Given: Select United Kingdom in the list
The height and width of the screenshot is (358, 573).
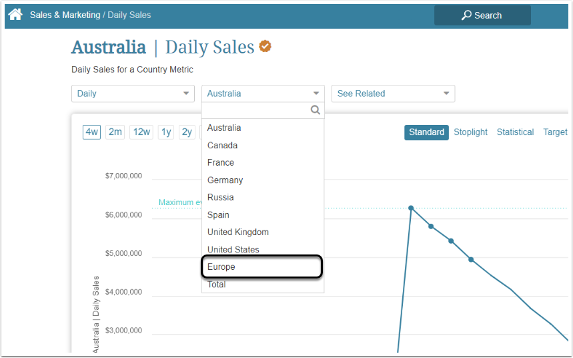Looking at the screenshot, I should coord(238,232).
